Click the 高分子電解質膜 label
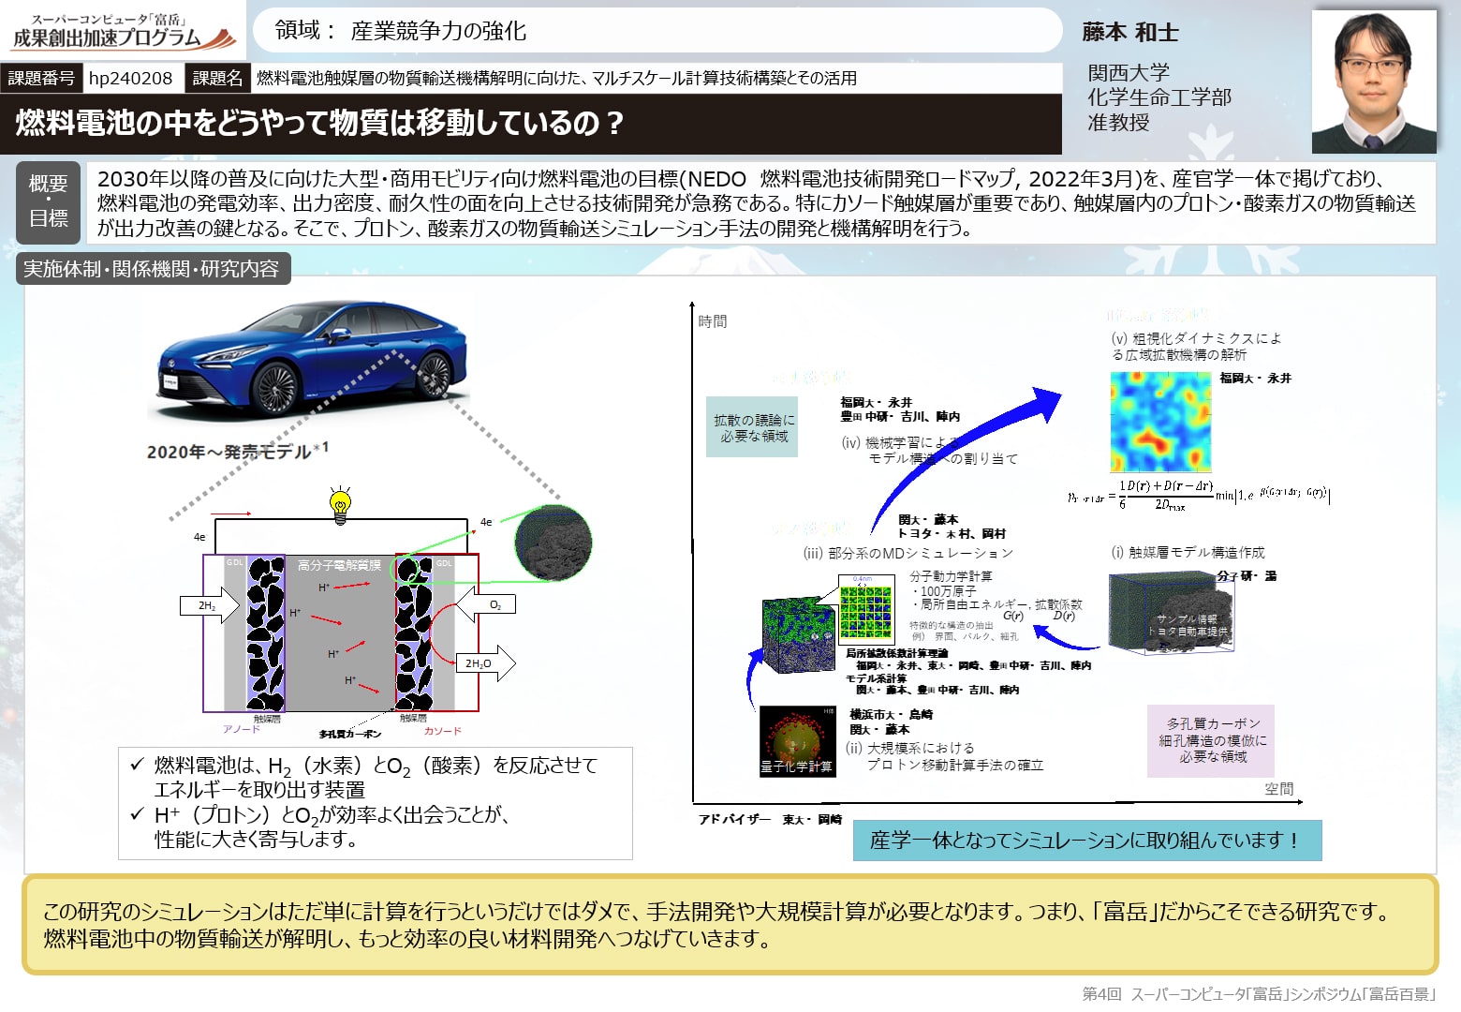 (x=339, y=565)
